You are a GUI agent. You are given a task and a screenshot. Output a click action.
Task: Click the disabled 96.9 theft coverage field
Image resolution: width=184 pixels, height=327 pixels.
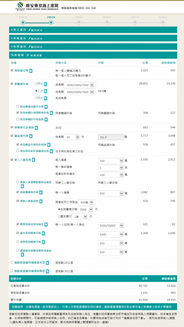111,137
